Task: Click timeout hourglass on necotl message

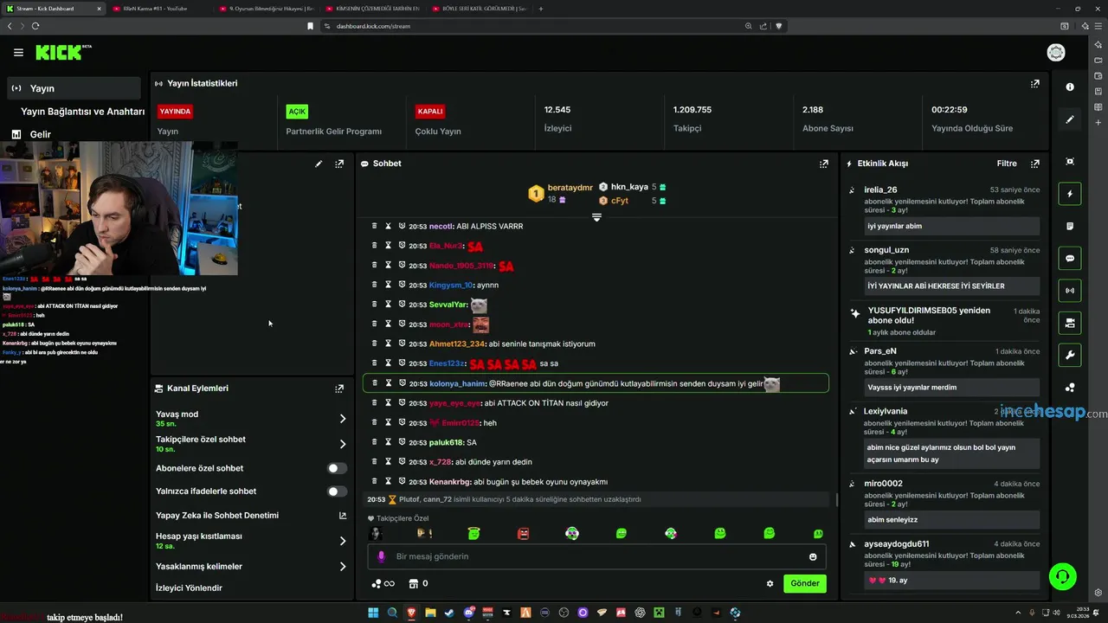Action: click(389, 226)
